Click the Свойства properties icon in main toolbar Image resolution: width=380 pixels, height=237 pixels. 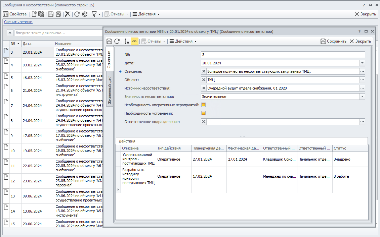(6, 14)
